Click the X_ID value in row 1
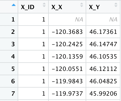The height and width of the screenshot is (101, 121). (44, 19)
